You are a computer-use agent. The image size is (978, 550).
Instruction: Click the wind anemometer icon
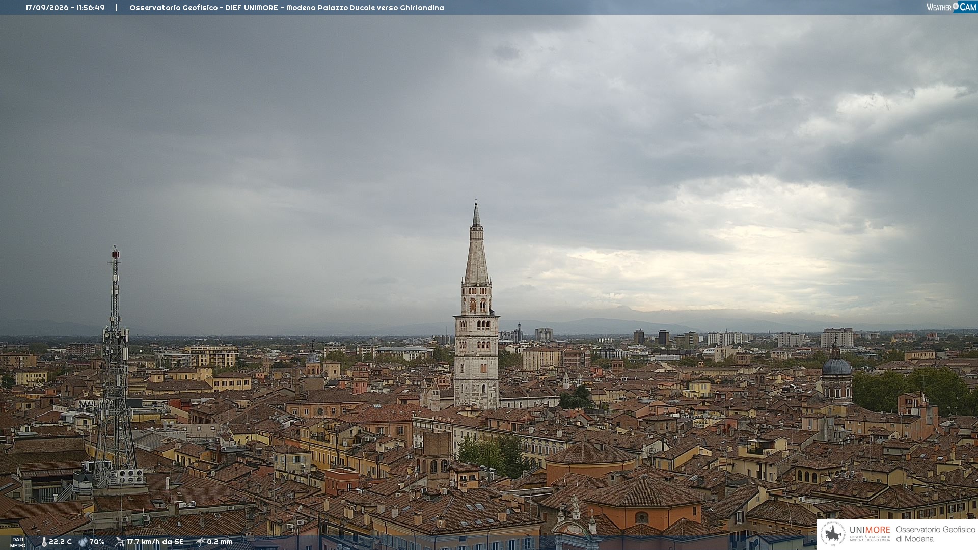coord(120,542)
